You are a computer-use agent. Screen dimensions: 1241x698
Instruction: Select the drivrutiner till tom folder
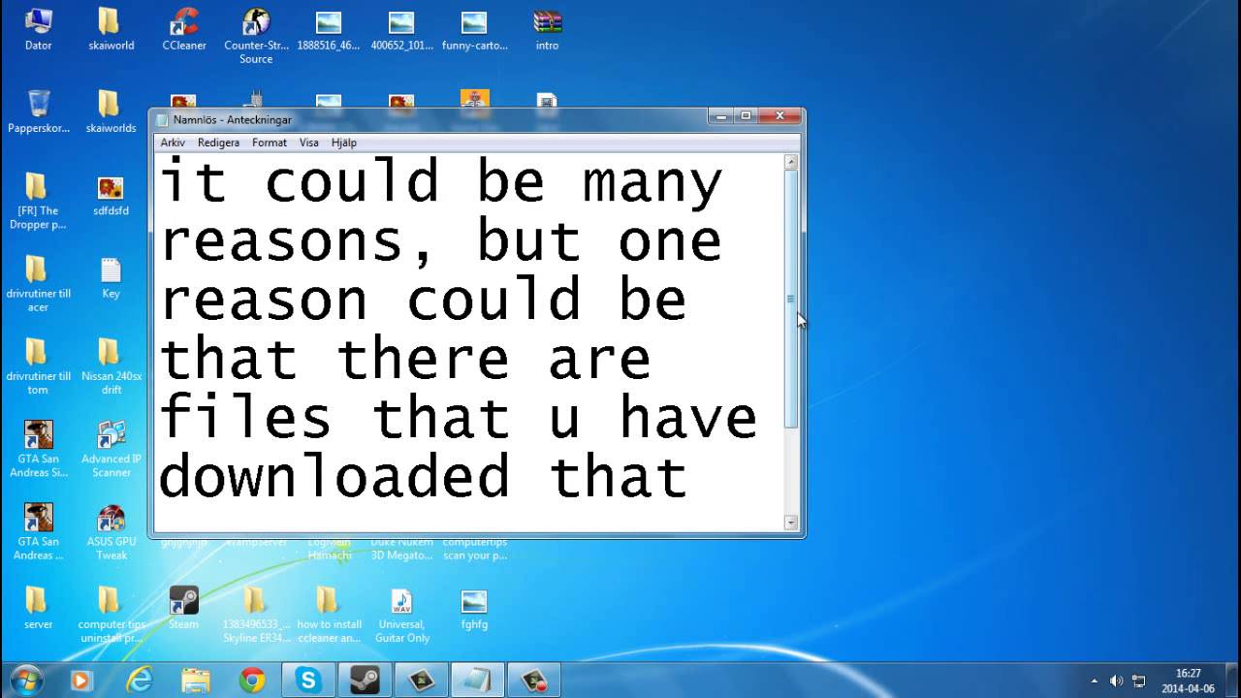coord(38,366)
